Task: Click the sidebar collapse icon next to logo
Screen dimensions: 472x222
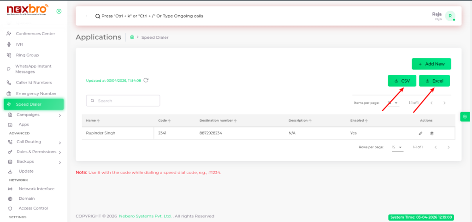Action: click(59, 11)
